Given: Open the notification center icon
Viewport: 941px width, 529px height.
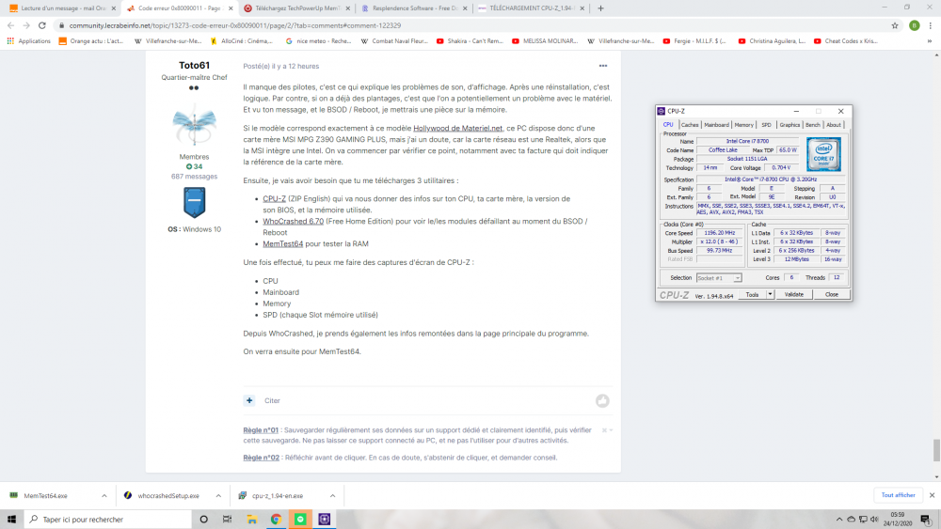Looking at the screenshot, I should pyautogui.click(x=926, y=519).
